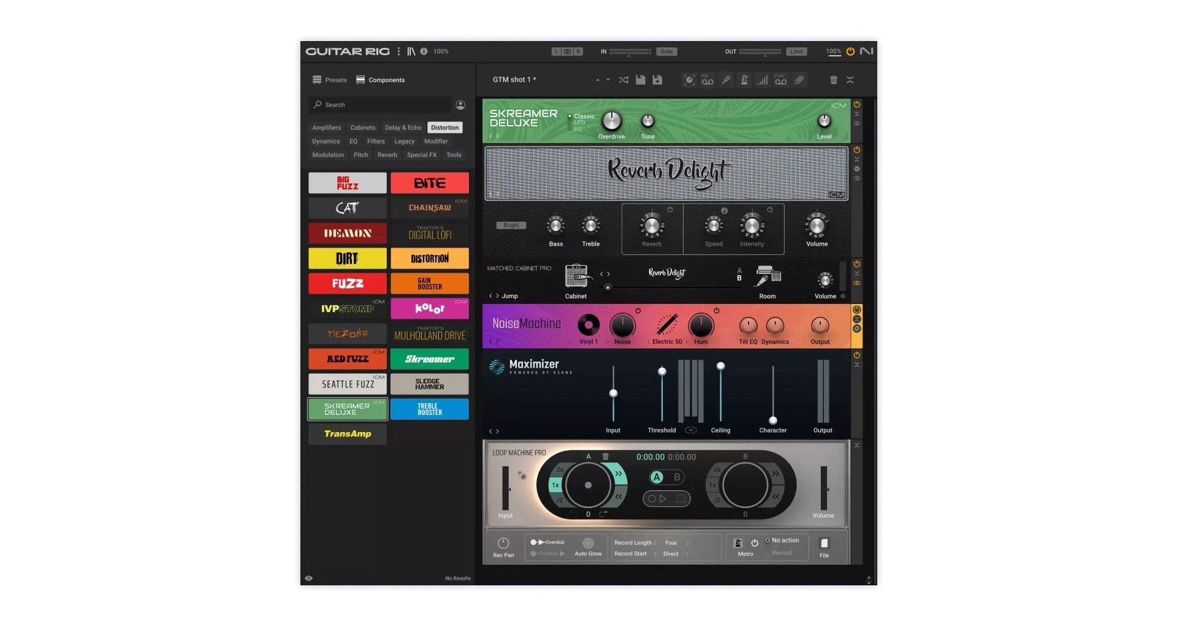Screen dimensions: 1177x627
Task: Add the TransAmp component
Action: click(x=348, y=434)
